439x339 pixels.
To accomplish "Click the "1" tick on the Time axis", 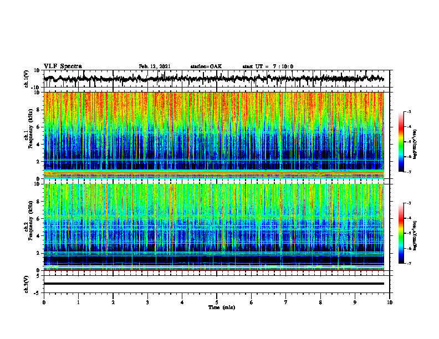I will pos(78,302).
